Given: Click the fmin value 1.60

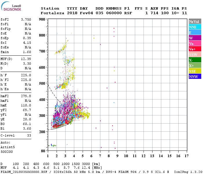Looking at the screenshot, I should coord(27,52).
